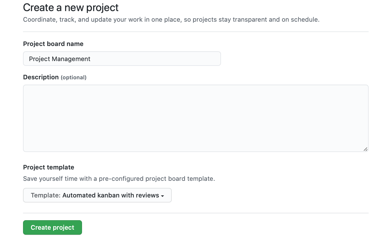Image resolution: width=389 pixels, height=249 pixels.
Task: Place cursor at end of Project Management text
Action: coord(91,59)
